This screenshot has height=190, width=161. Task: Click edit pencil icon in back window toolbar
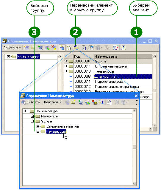coord(47,48)
